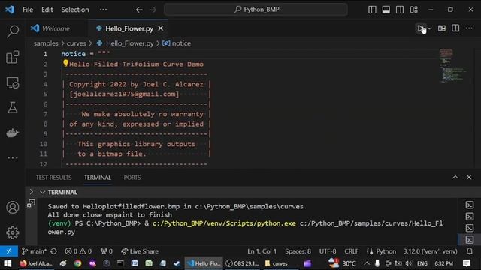Open Customize Layout options
The image size is (481, 270).
pyautogui.click(x=414, y=10)
